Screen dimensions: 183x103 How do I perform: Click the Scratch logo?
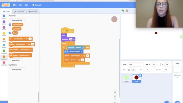pyautogui.click(x=6, y=5)
